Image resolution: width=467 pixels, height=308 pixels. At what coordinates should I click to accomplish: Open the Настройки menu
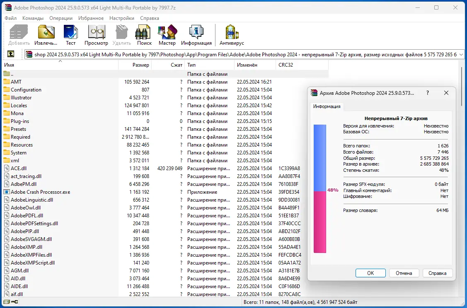[121, 18]
